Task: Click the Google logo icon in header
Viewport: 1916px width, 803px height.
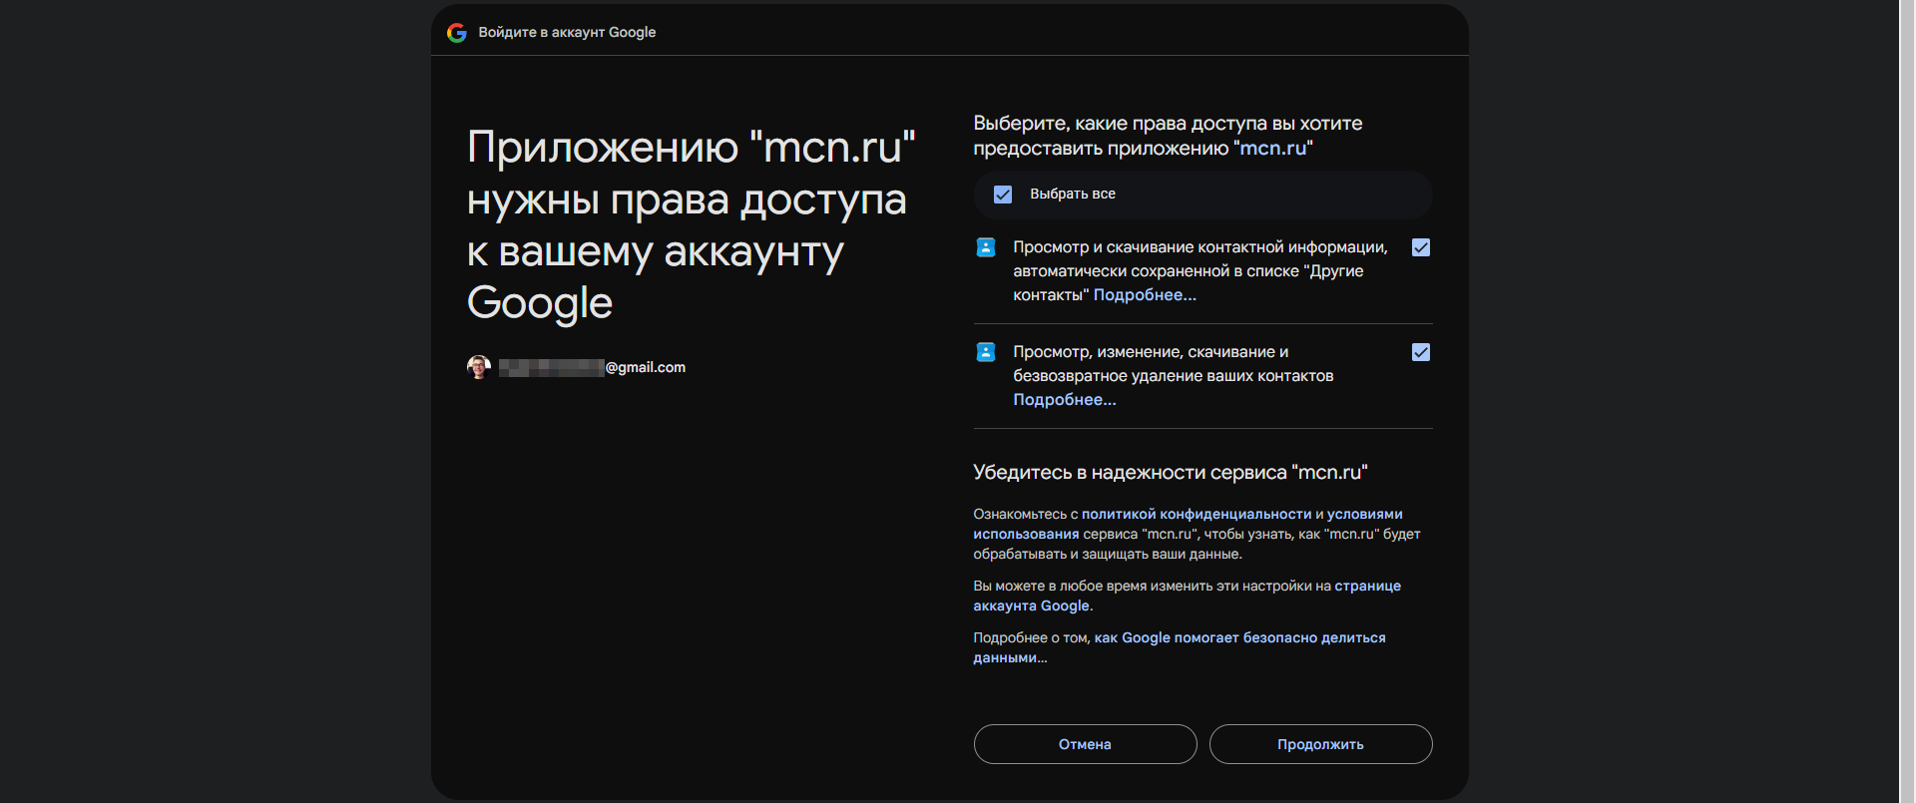Action: [457, 33]
